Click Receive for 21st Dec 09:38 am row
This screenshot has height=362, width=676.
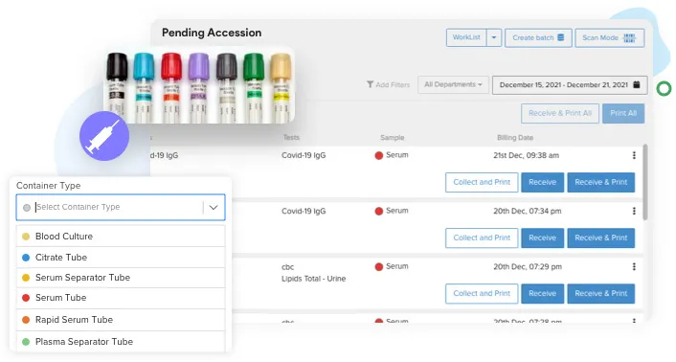pos(542,182)
